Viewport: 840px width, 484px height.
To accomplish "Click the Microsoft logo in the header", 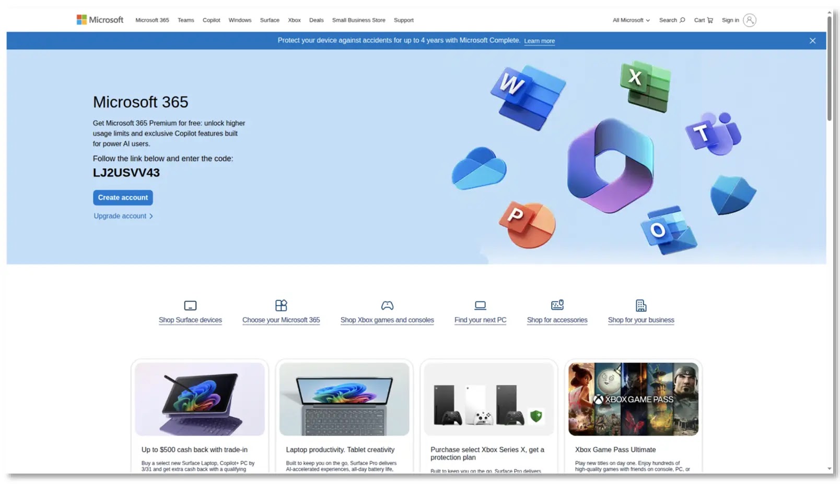I will point(100,20).
